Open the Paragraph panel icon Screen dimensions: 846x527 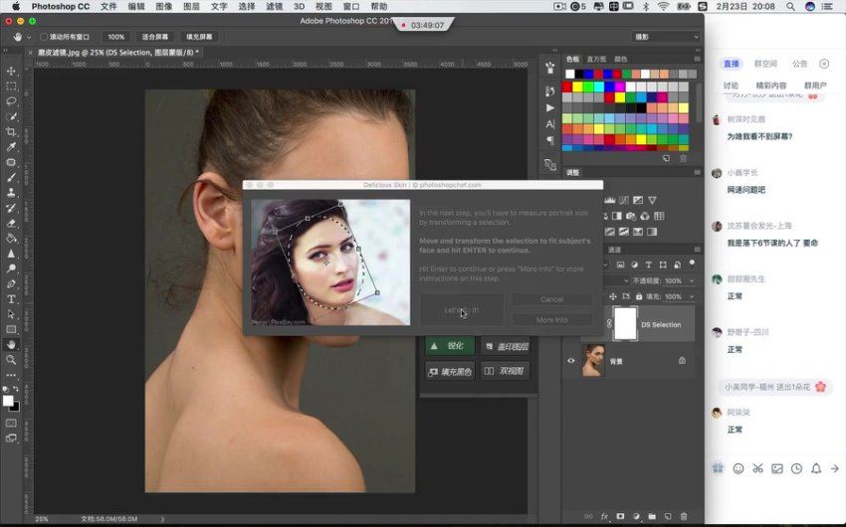[549, 140]
